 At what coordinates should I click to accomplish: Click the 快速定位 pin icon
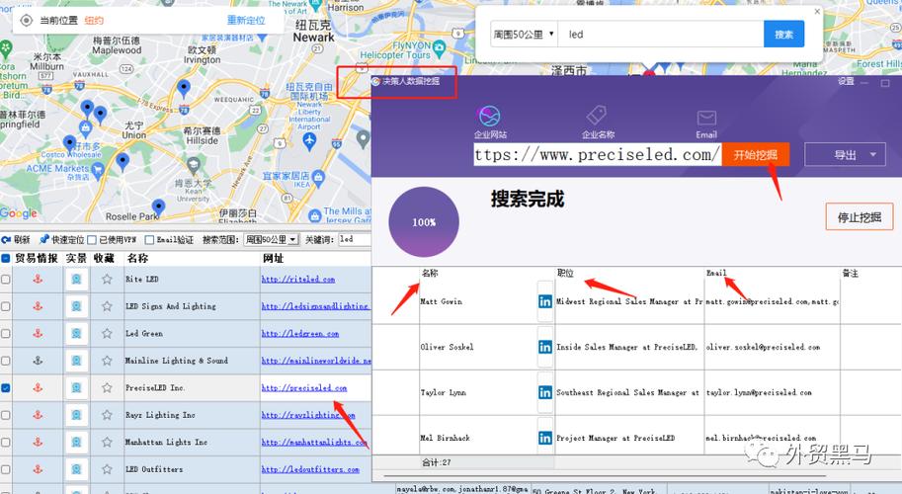pos(44,239)
